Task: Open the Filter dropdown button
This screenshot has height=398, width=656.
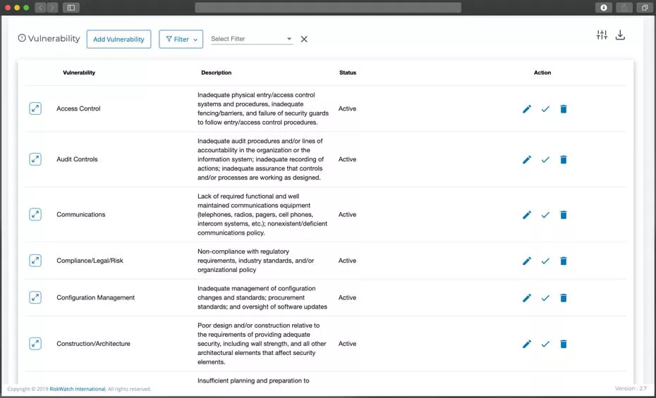Action: (181, 39)
